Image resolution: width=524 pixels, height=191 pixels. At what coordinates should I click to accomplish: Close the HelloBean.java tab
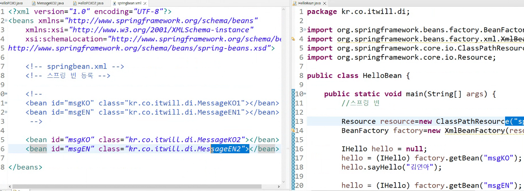point(324,3)
